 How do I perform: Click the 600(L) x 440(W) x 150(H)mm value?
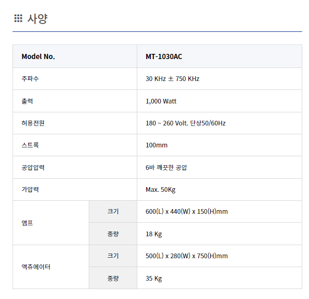click(187, 212)
